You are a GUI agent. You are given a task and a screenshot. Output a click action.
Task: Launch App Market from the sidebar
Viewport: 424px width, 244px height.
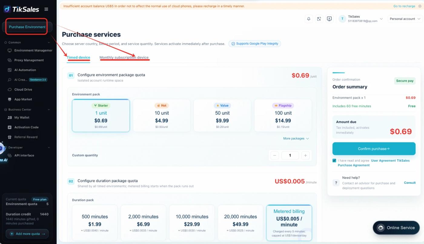point(20,99)
